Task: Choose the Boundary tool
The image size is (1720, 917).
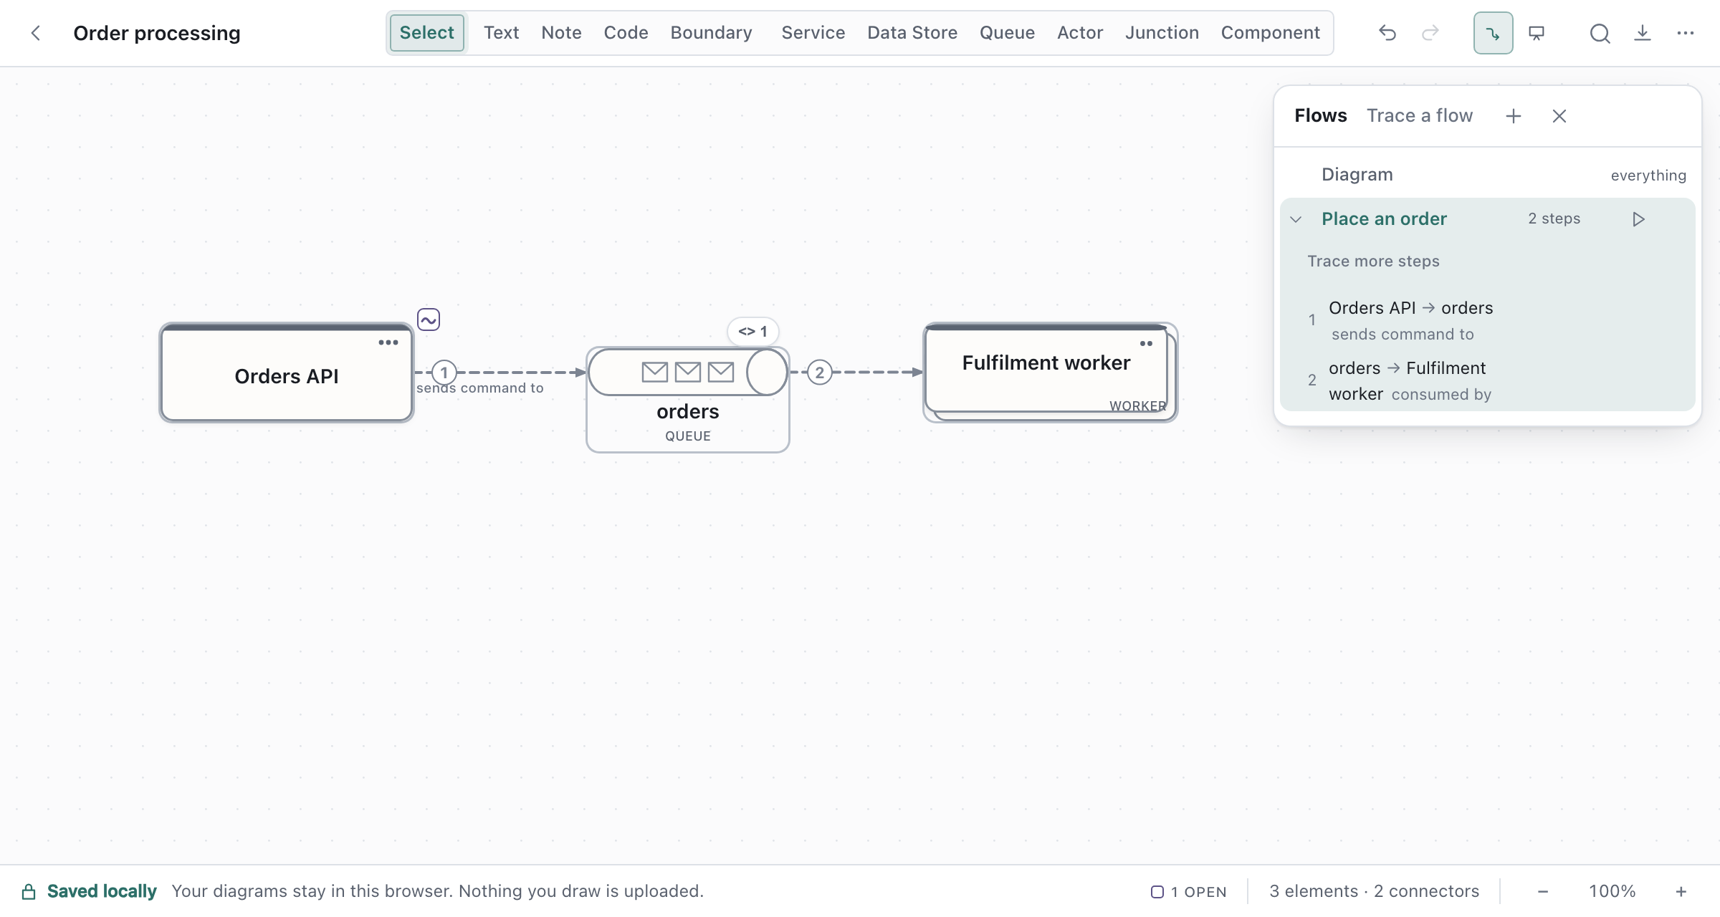Action: tap(711, 33)
